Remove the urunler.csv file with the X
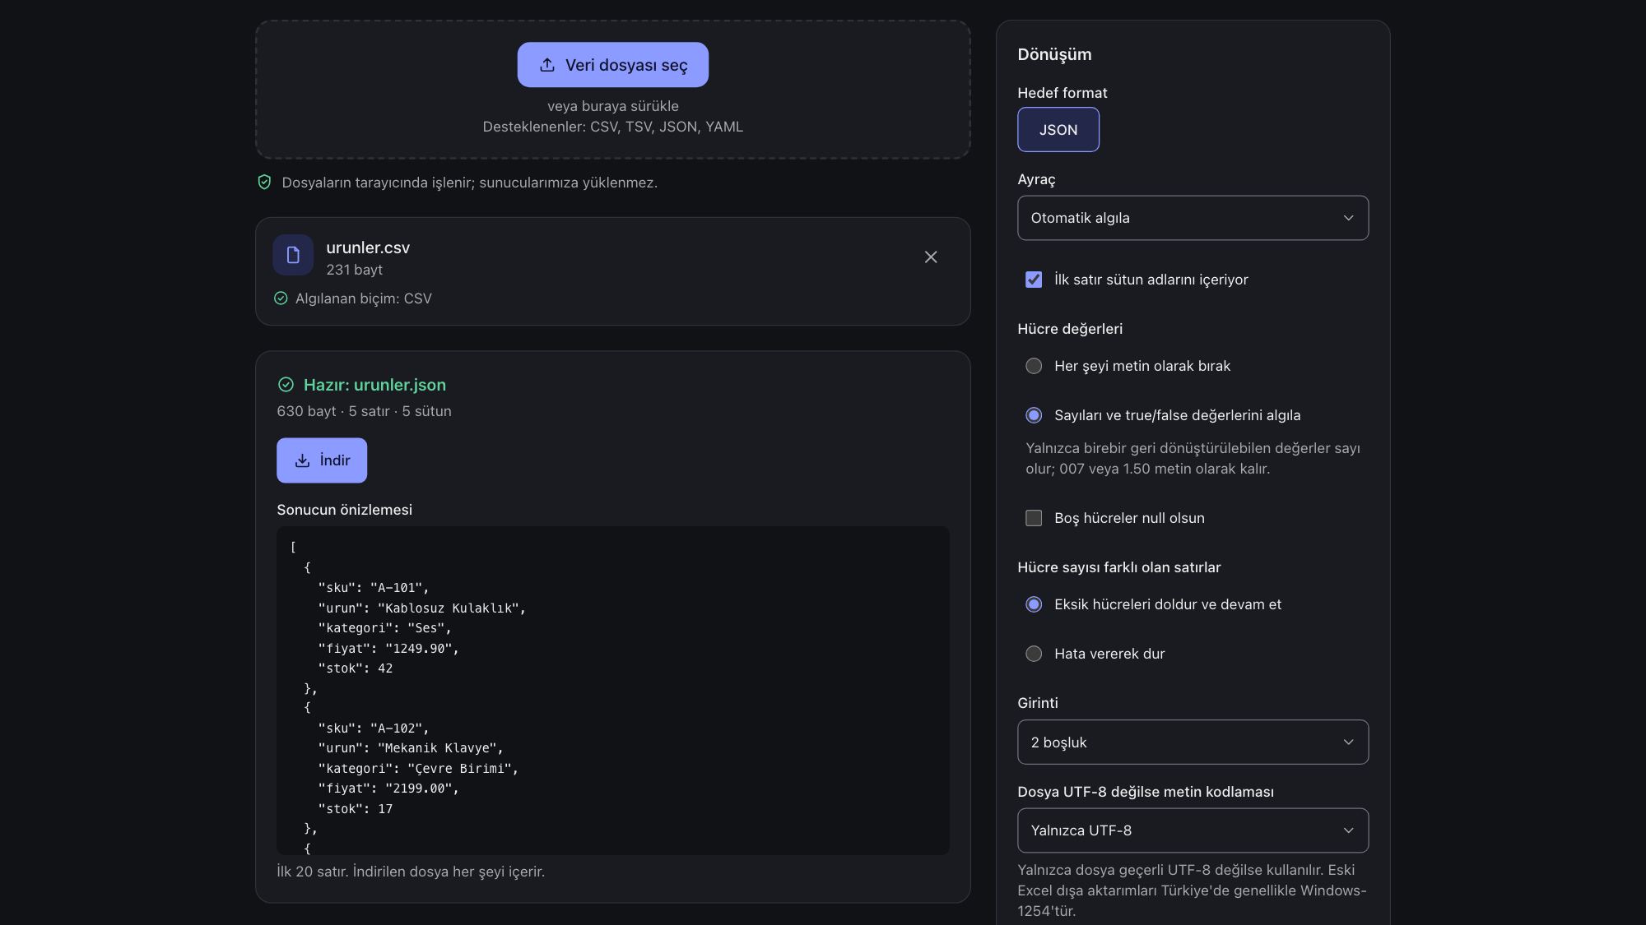The width and height of the screenshot is (1646, 925). click(x=931, y=257)
